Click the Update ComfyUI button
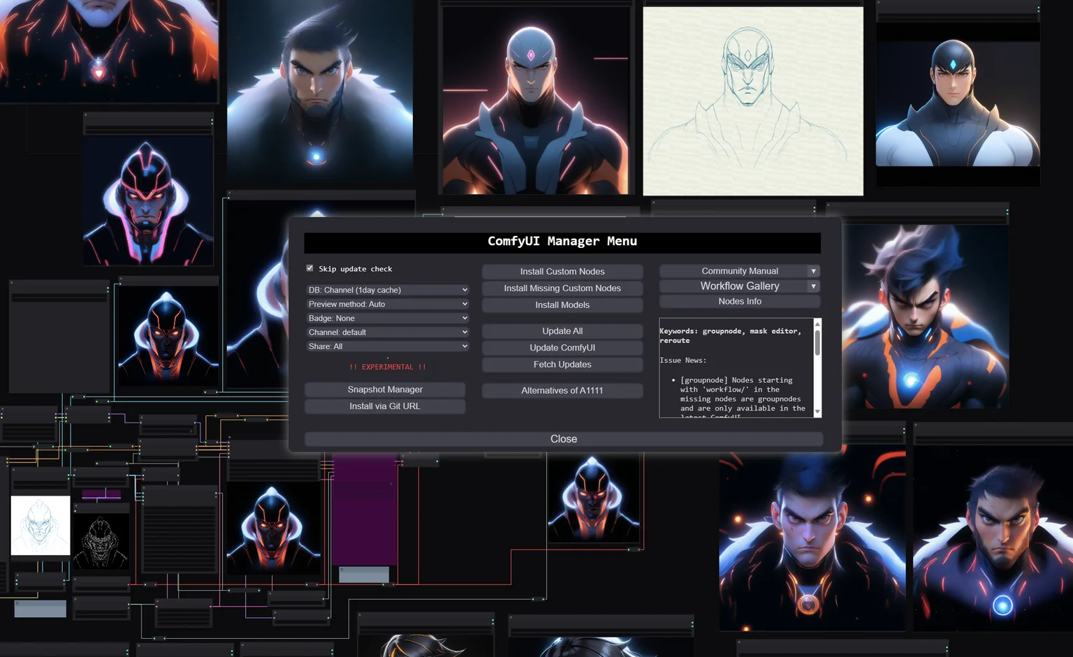The height and width of the screenshot is (657, 1073). 562,348
